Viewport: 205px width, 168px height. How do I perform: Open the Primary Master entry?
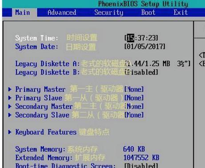(40, 89)
